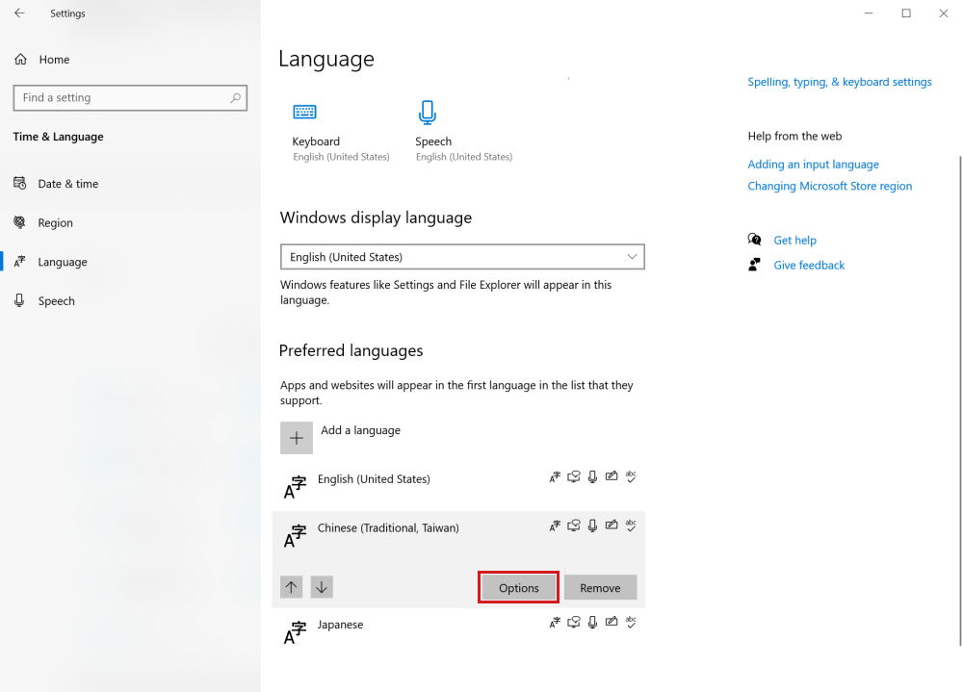Click the plus icon to add a language
963x692 pixels.
pos(297,438)
